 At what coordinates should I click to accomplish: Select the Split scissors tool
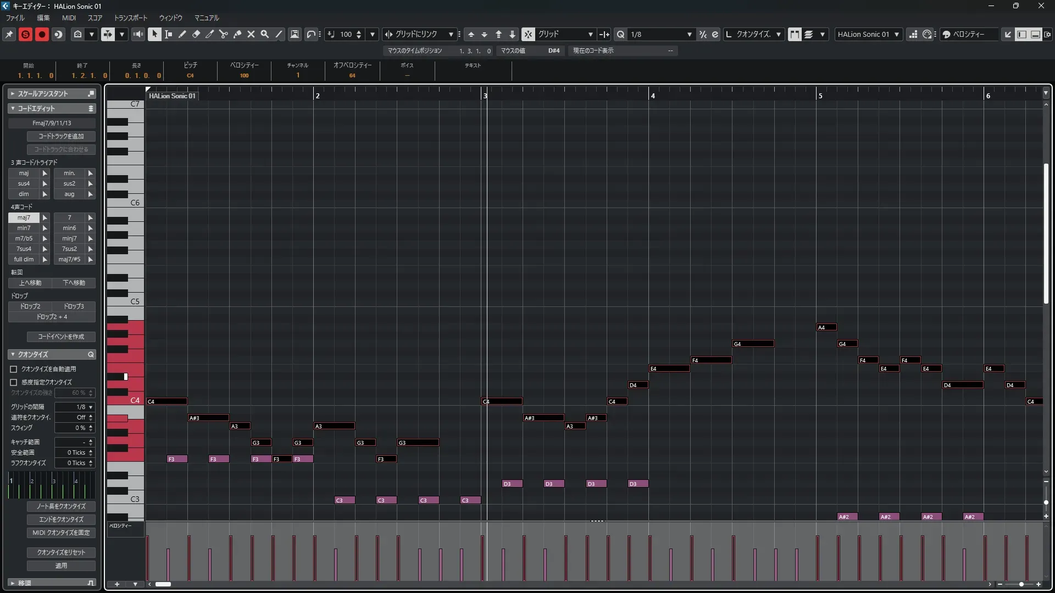pyautogui.click(x=223, y=34)
